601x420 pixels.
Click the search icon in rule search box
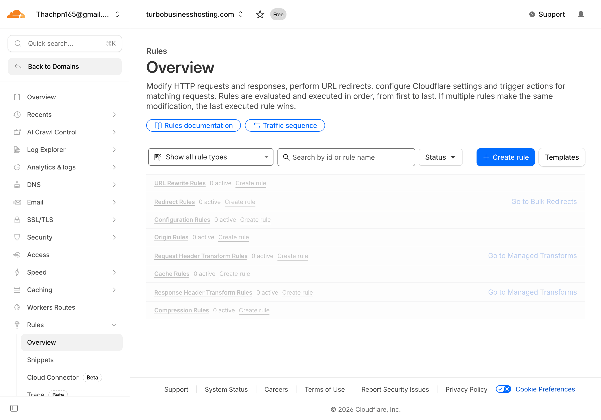click(x=286, y=157)
